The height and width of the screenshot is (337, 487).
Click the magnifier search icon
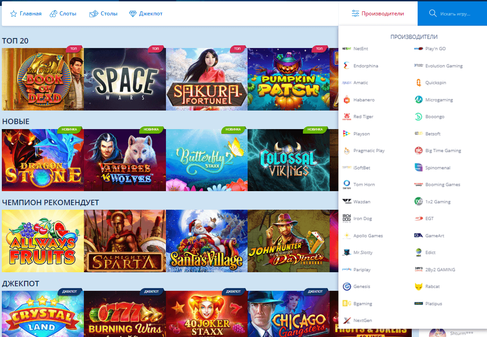[433, 13]
